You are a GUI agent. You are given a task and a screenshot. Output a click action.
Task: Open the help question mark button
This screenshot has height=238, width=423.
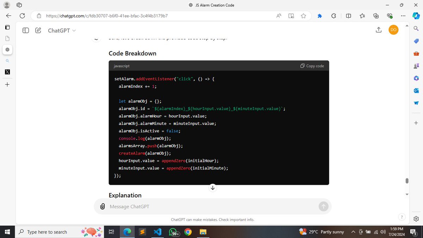(x=401, y=216)
